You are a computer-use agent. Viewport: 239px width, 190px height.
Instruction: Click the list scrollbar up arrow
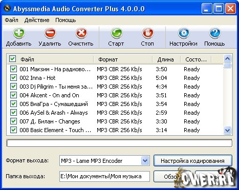point(228,59)
